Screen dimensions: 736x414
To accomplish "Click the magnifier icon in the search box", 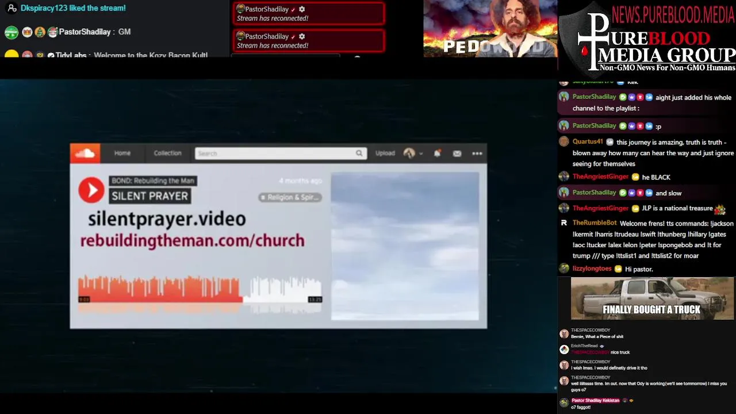I will 359,154.
